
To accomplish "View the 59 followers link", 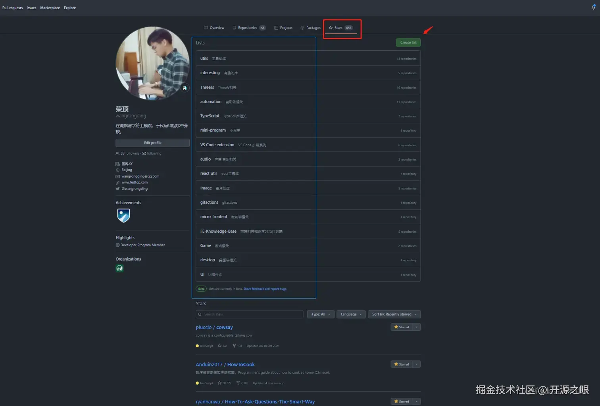I will [130, 153].
